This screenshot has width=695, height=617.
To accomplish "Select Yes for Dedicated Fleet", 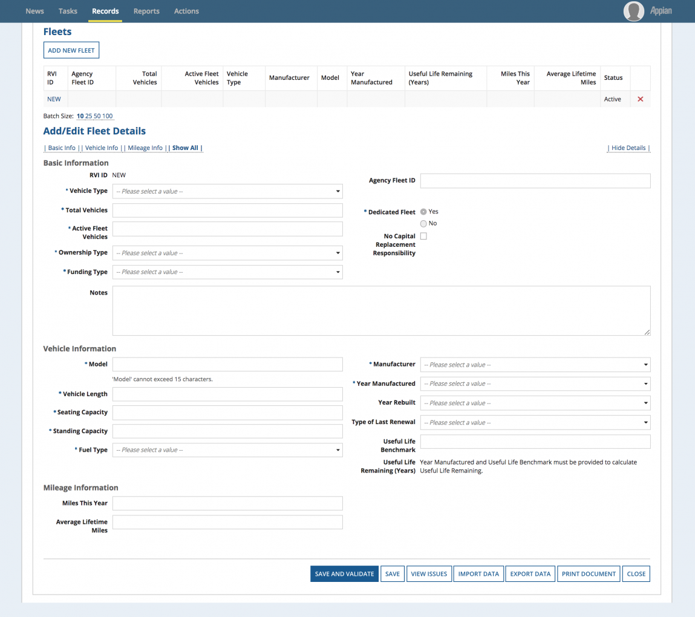I will (423, 212).
